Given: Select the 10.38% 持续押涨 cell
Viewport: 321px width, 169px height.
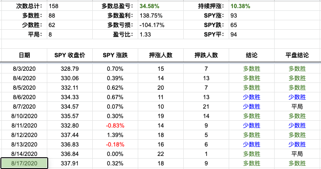Looking at the screenshot, I should [x=240, y=6].
